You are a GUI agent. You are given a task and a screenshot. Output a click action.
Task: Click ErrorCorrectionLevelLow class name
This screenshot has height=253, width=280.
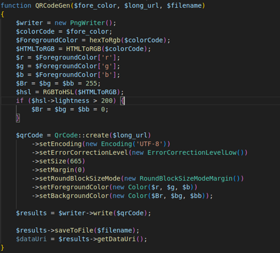(x=192, y=152)
